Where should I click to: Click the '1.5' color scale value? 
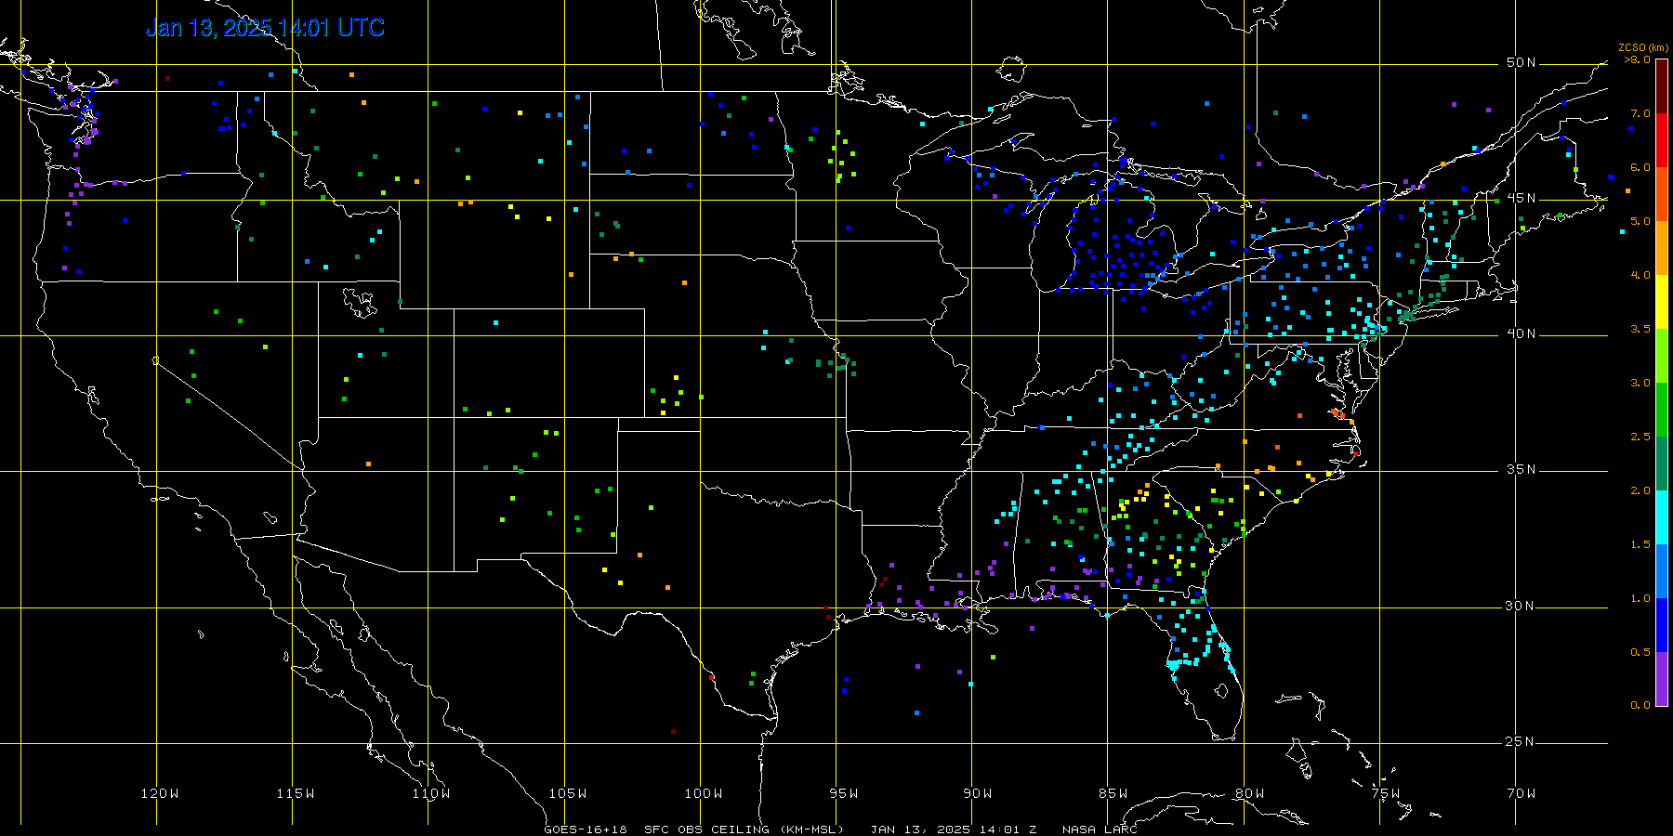(1640, 544)
